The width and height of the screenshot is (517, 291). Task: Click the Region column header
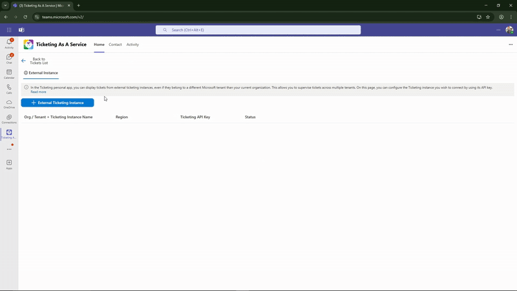pos(121,117)
